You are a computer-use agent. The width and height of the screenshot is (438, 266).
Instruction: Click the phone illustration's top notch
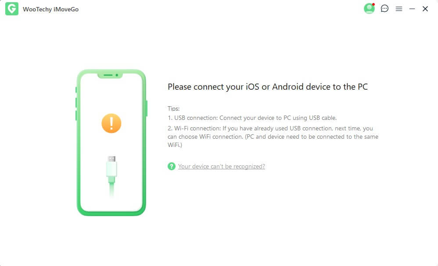(110, 75)
